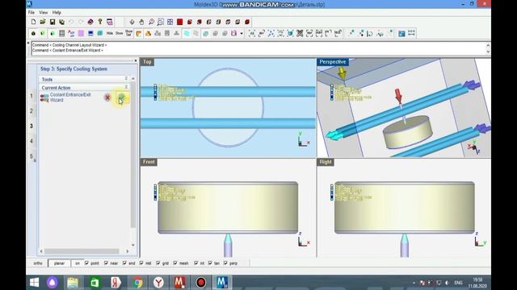The width and height of the screenshot is (517, 290).
Task: Click right arrow of wizard horizontal scrollbar
Action: click(128, 251)
